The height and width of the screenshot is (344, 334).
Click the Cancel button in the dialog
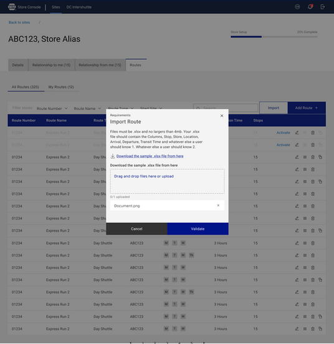(x=136, y=229)
